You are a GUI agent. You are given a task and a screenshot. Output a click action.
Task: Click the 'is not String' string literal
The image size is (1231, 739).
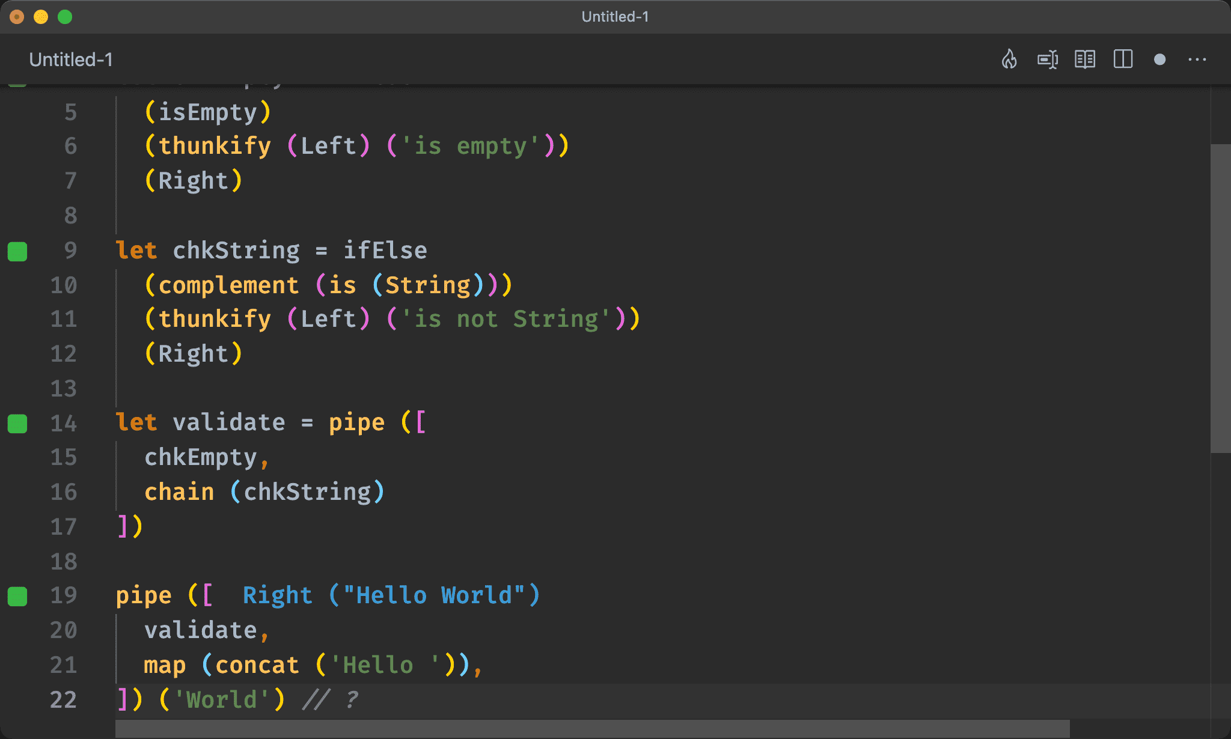point(506,319)
